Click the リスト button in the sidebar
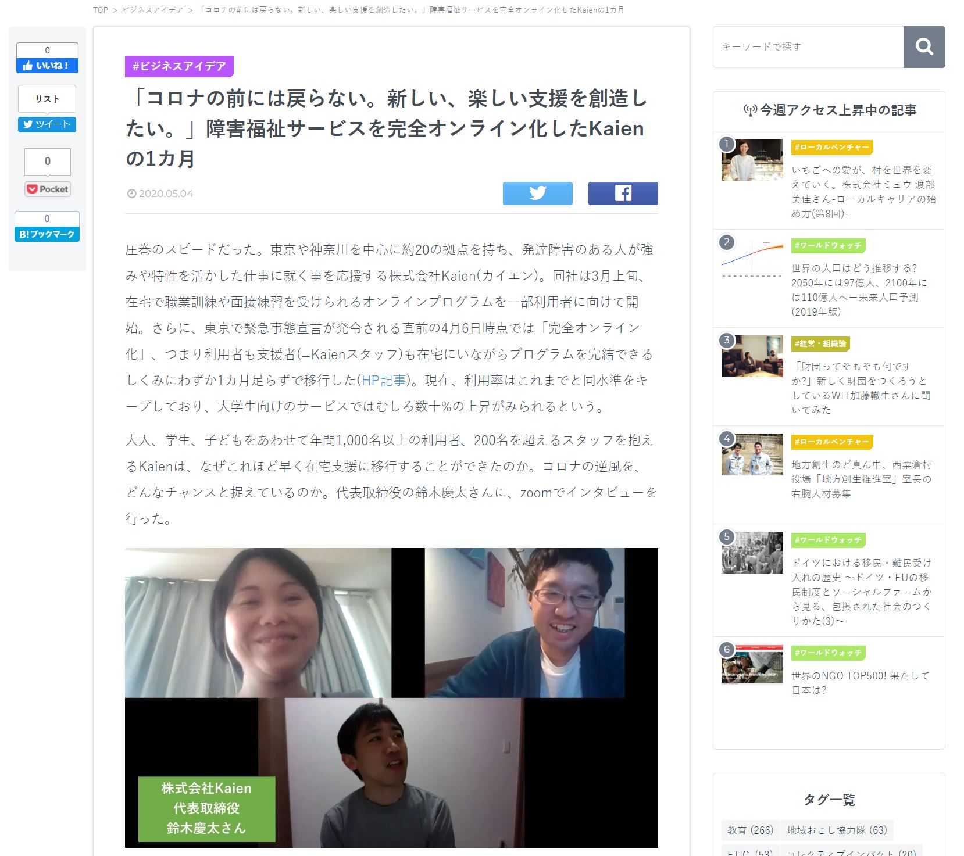Screen dimensions: 964x856 (x=47, y=99)
